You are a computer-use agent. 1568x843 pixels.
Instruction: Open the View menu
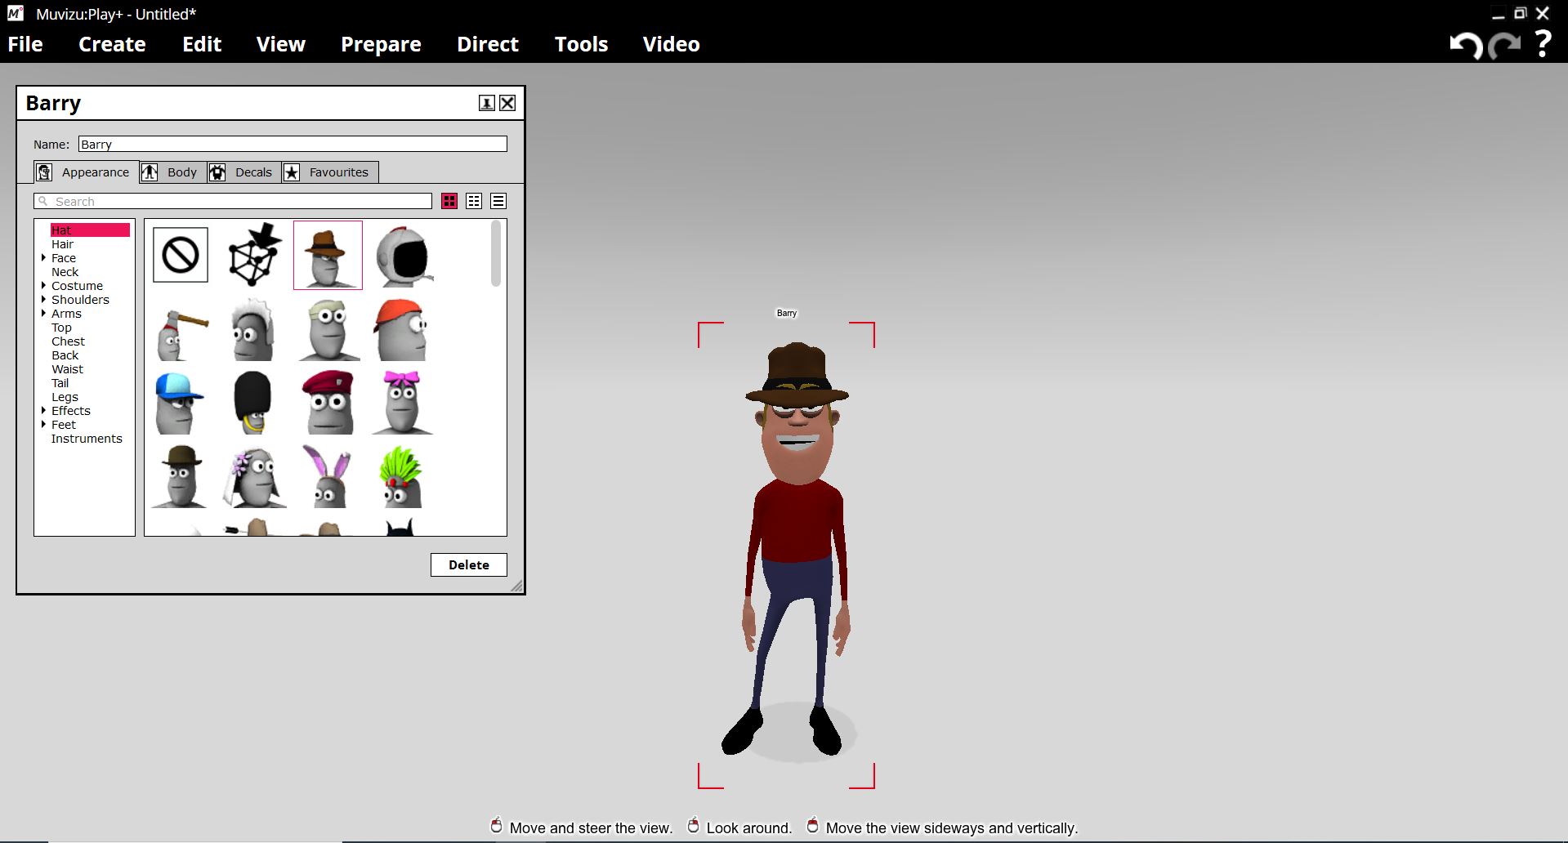(281, 44)
